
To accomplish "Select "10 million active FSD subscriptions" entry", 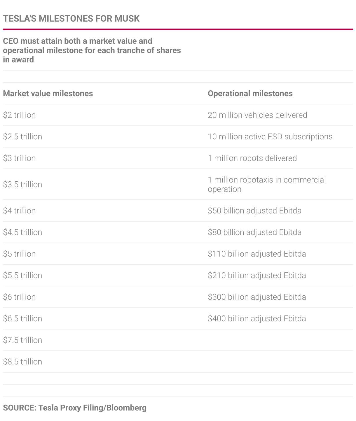I will pos(270,136).
